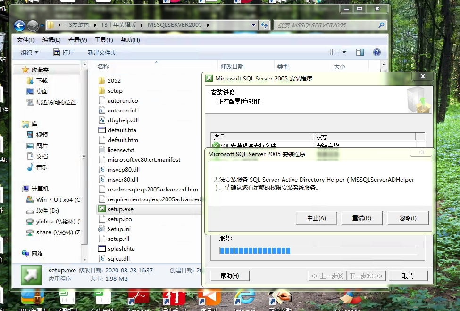This screenshot has height=311, width=460.
Task: Click the default.hta file icon
Action: pos(102,130)
